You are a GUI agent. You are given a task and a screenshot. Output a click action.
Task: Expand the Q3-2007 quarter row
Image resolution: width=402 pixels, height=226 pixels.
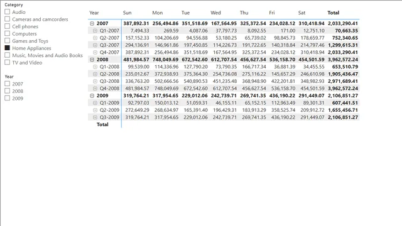[95, 45]
